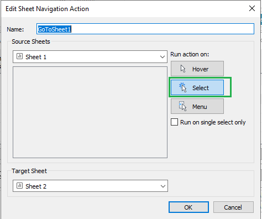Cancel the sheet navigation action dialog

(233, 207)
